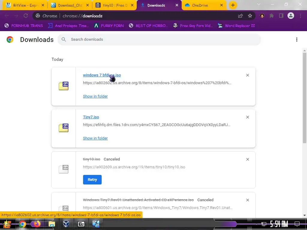
Task: Click the tiny10.iso archive.org source URL
Action: pos(134,167)
